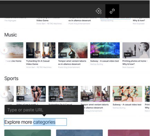Open the colorful laser show thumbnail in Music
The width and height of the screenshot is (150, 136).
(105, 50)
